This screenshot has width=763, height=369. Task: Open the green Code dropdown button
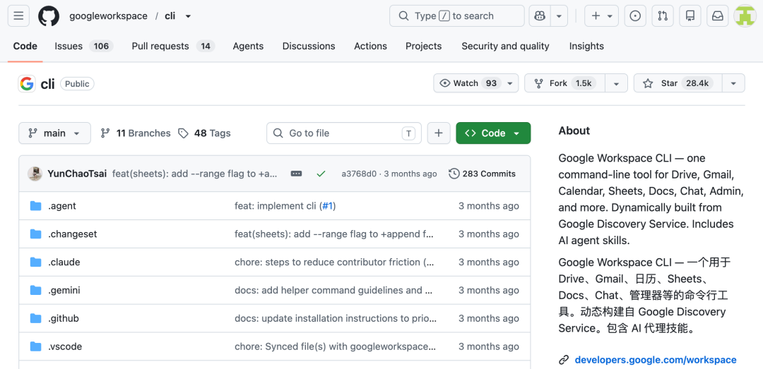pyautogui.click(x=493, y=133)
